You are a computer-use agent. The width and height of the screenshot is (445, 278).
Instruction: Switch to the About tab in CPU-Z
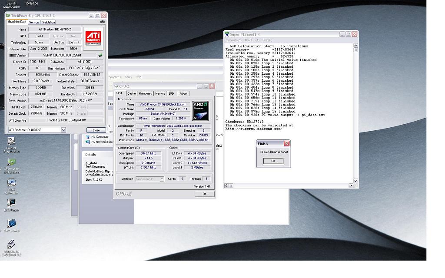(183, 93)
